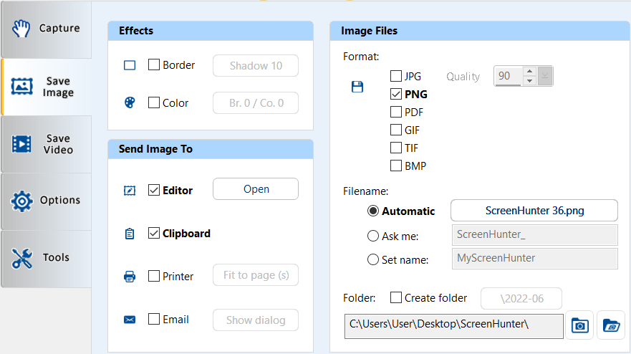Select the Ask me filename radio button

[x=373, y=236]
